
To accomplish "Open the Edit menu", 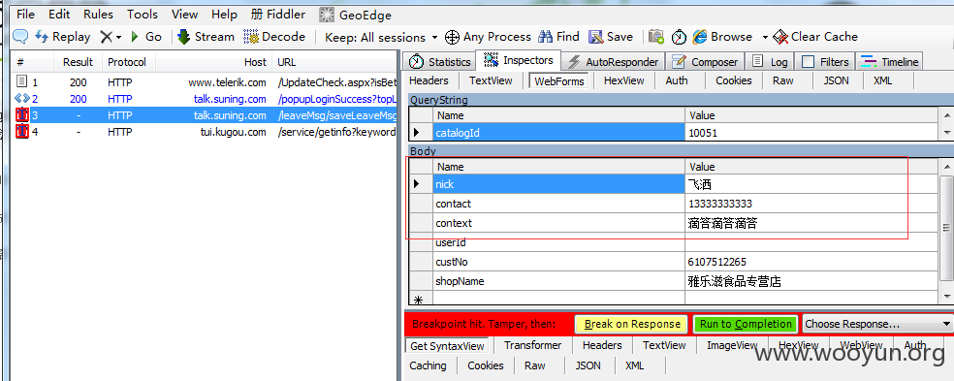I will tap(59, 14).
